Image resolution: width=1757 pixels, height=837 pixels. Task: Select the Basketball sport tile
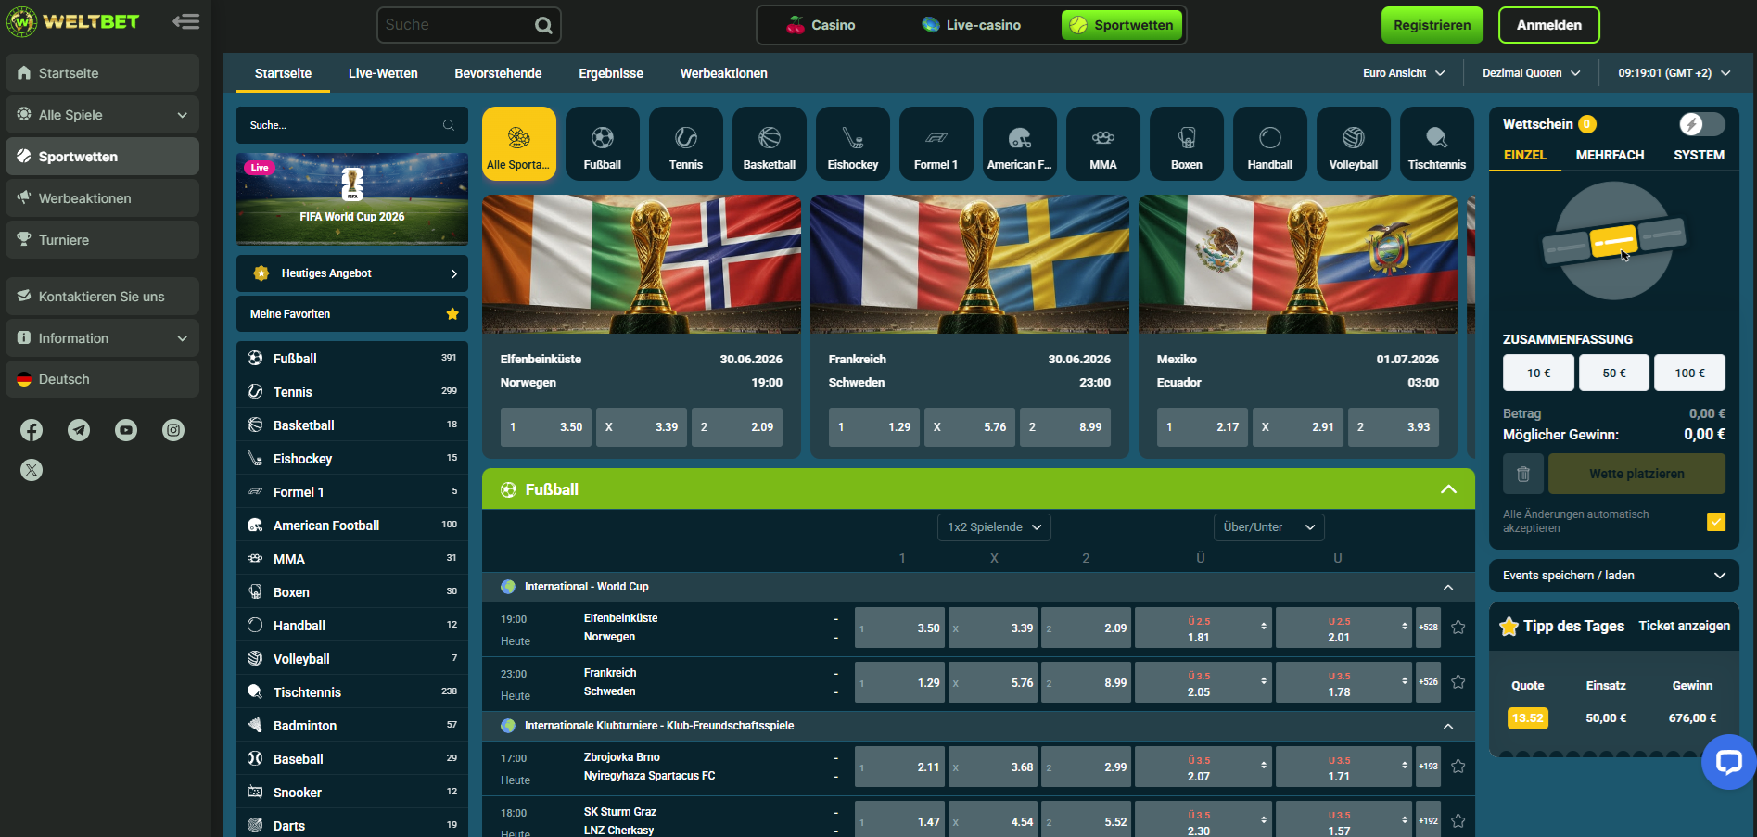(770, 144)
